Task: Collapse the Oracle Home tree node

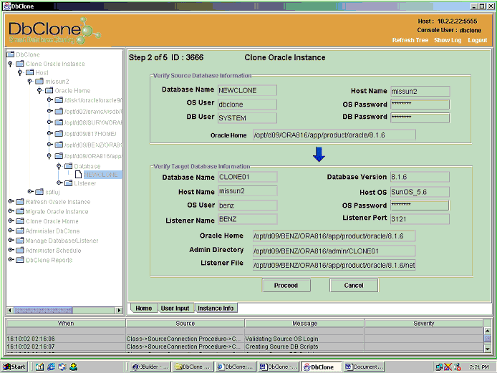Action: coord(39,91)
